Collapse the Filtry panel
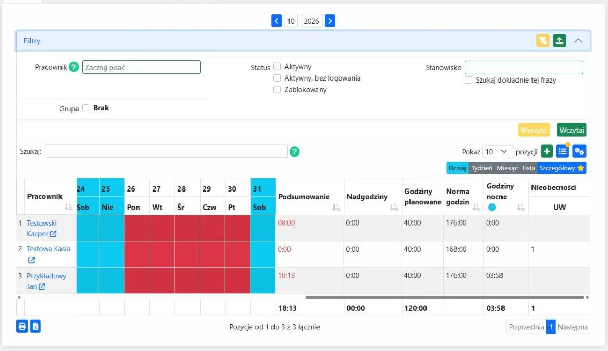 coord(578,41)
